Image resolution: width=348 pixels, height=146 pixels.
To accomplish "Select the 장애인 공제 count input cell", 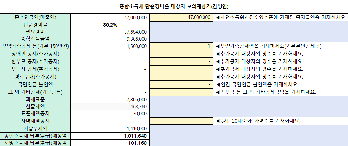I will click(x=181, y=54).
